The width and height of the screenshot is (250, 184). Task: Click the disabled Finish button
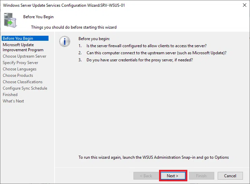tap(201, 176)
